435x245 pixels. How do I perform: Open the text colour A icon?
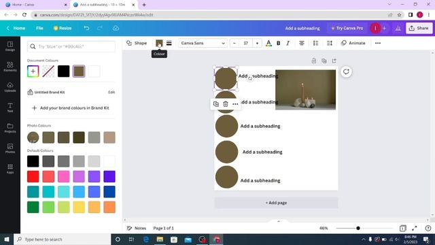268,43
